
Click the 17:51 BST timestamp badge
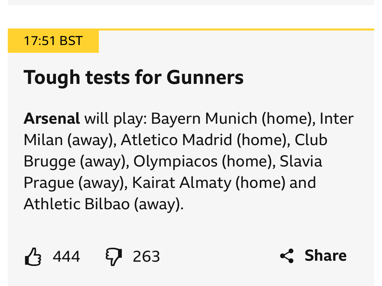[x=53, y=41]
